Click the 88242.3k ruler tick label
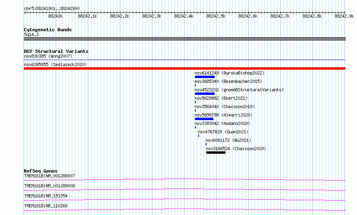The width and height of the screenshot is (357, 215). 152,16
